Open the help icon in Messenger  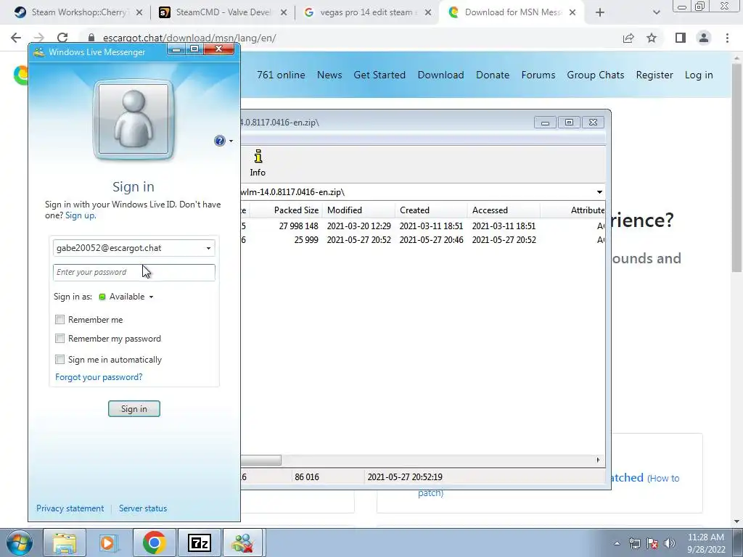click(219, 141)
